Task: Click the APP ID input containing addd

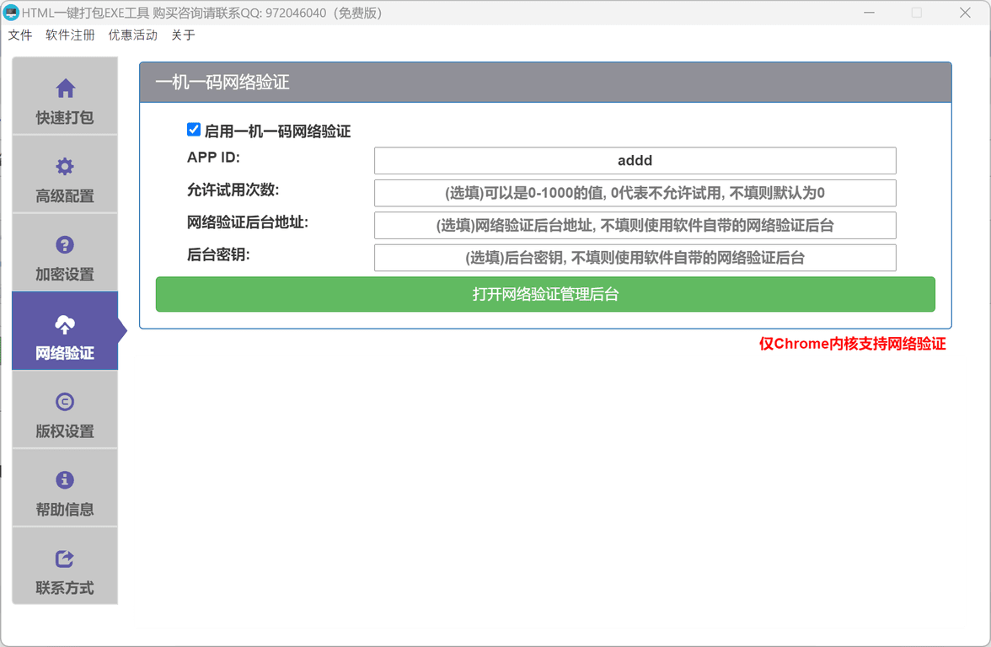Action: point(635,160)
